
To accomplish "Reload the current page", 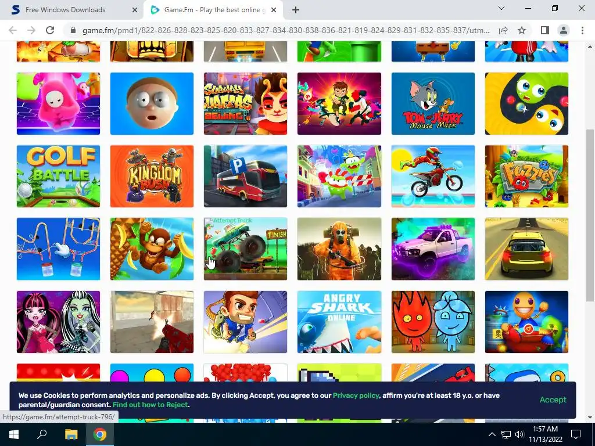I will [x=50, y=30].
